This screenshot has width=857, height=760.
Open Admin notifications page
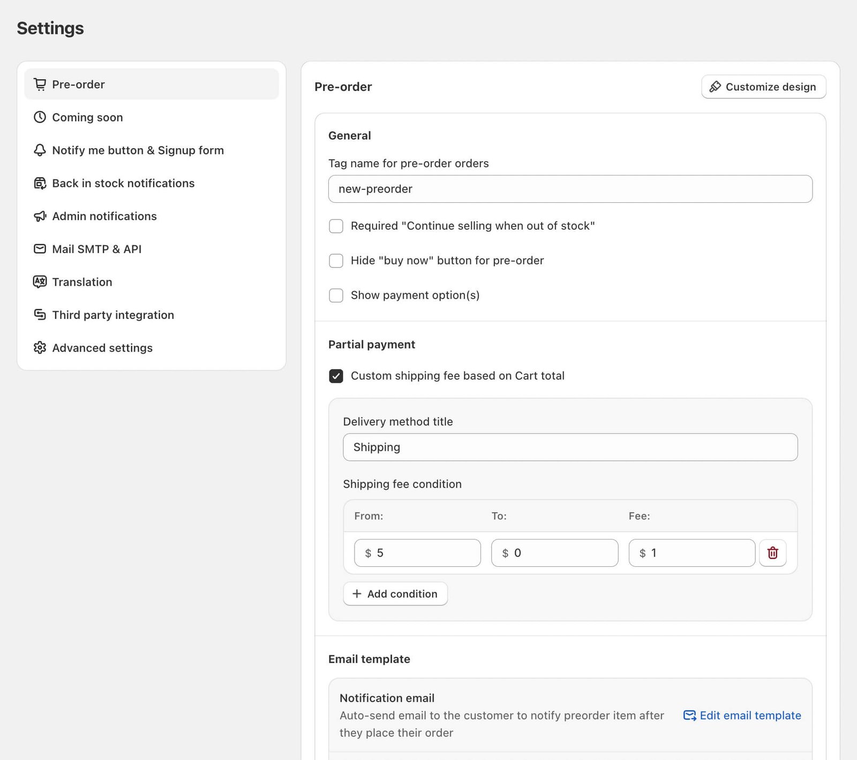(152, 216)
